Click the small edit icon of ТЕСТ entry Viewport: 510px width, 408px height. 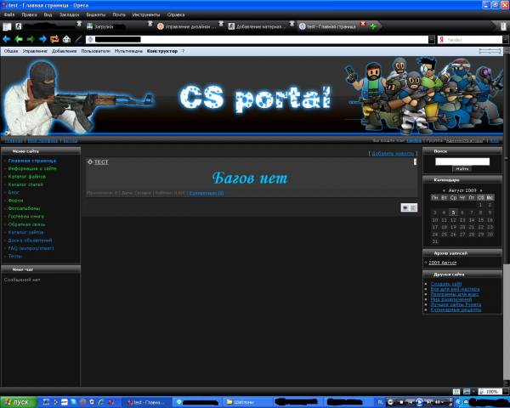(x=415, y=161)
